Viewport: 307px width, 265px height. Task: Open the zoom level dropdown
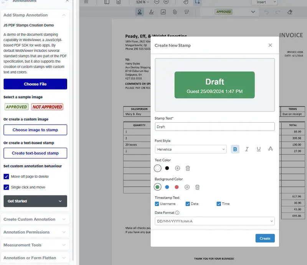(x=142, y=2)
